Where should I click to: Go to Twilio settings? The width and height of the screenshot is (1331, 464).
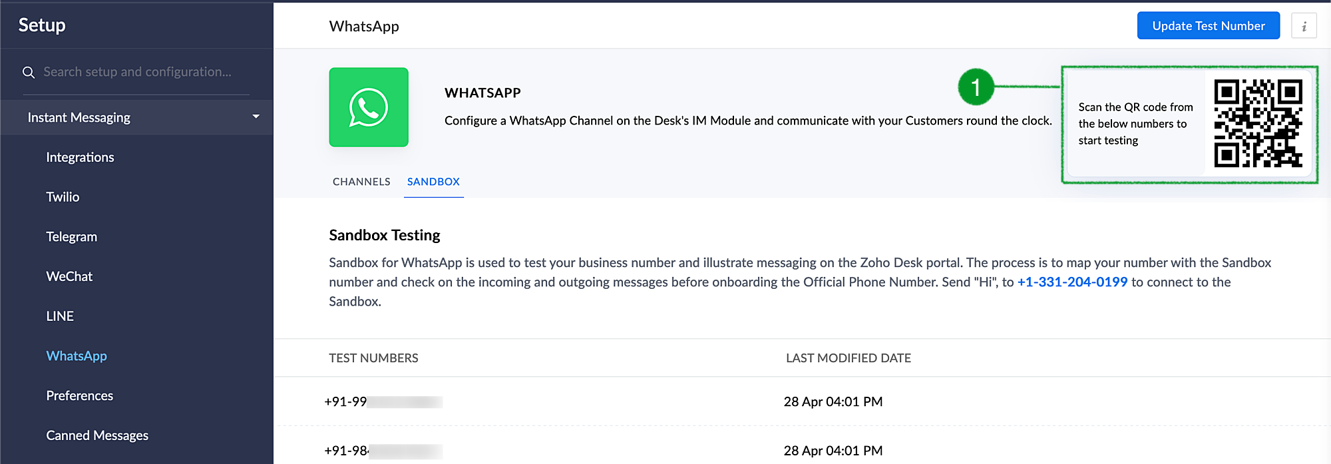(x=63, y=197)
